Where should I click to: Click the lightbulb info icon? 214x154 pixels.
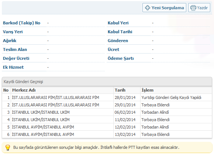pyautogui.click(x=8, y=148)
